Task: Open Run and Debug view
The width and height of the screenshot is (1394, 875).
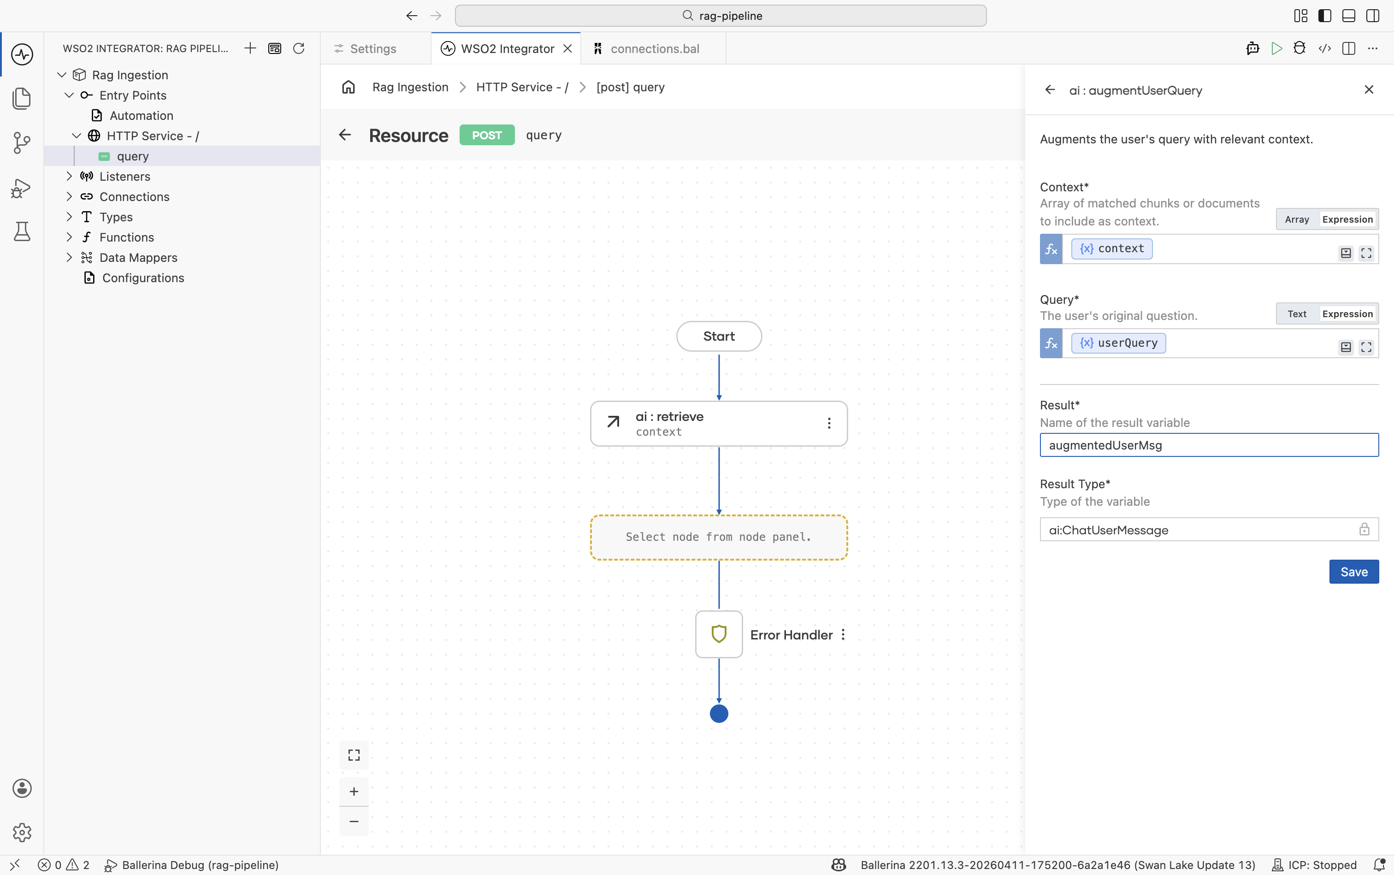Action: point(22,188)
